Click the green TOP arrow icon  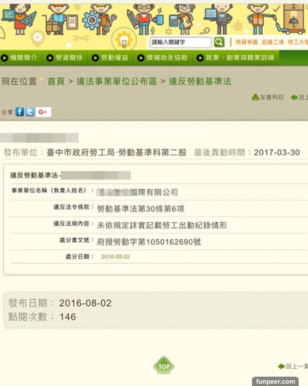163,366
